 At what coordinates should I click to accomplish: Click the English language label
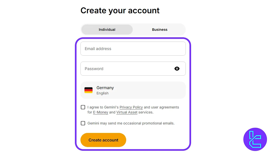point(103,93)
